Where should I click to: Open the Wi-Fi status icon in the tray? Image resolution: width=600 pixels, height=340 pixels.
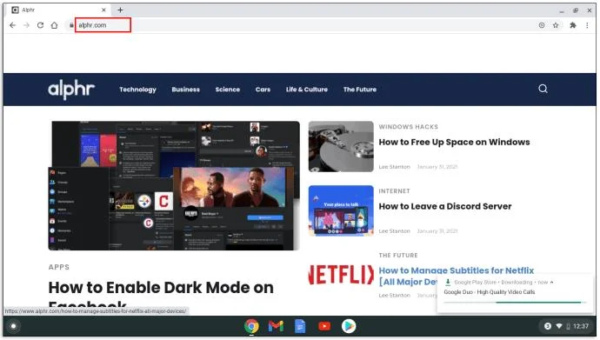click(559, 326)
